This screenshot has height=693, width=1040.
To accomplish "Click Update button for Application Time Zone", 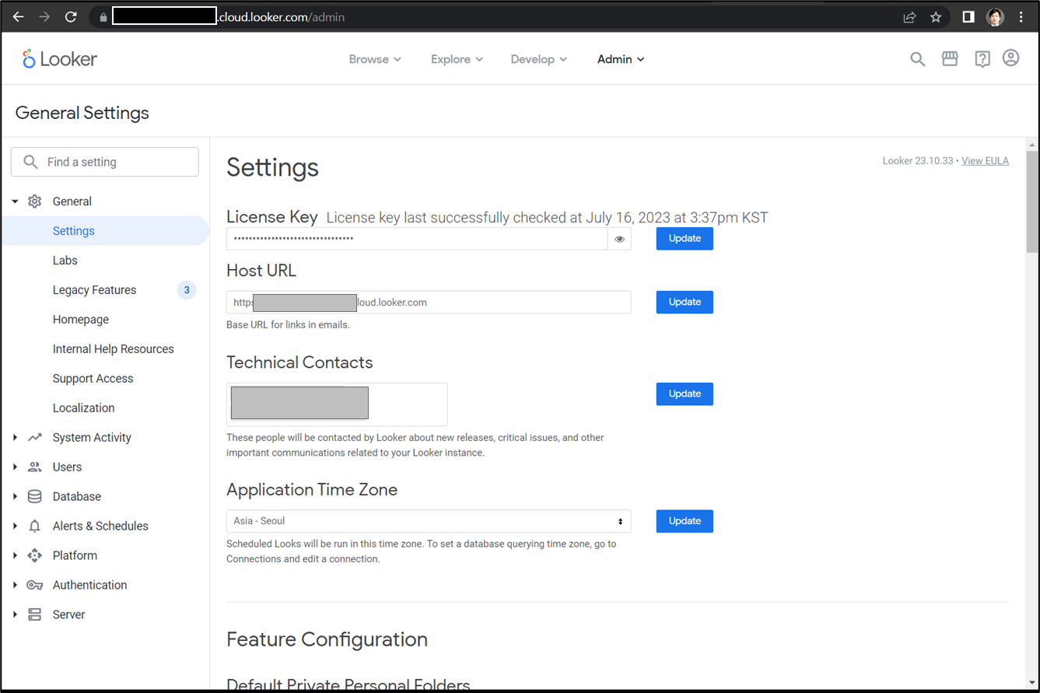I will [685, 521].
